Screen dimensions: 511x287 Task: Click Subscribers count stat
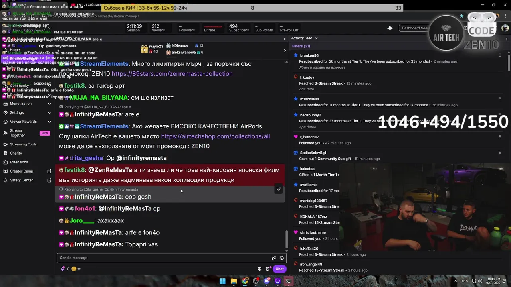click(x=239, y=28)
